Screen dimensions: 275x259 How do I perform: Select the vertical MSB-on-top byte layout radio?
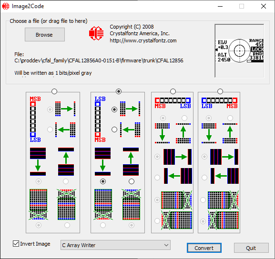tap(54, 91)
